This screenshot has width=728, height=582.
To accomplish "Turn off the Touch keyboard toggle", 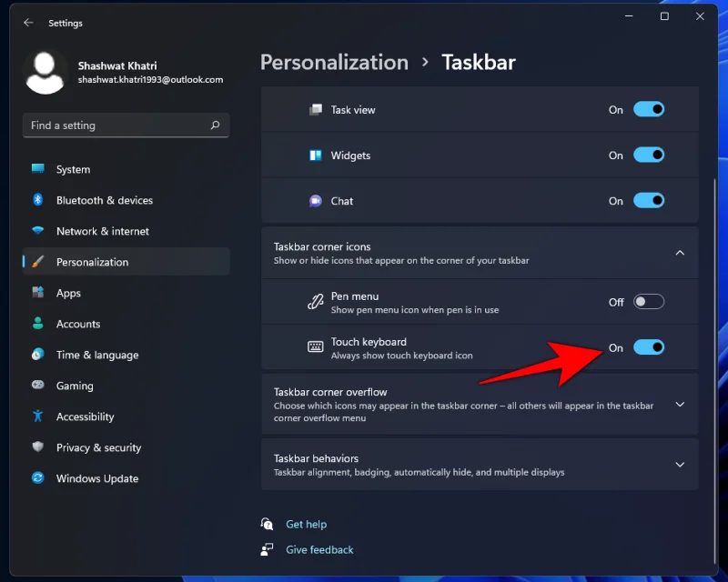I will [x=649, y=347].
